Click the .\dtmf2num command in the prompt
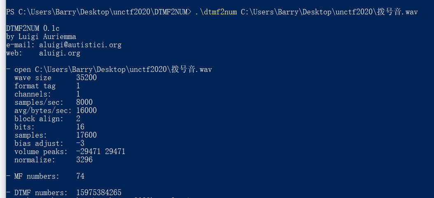The width and height of the screenshot is (434, 198). [x=216, y=12]
